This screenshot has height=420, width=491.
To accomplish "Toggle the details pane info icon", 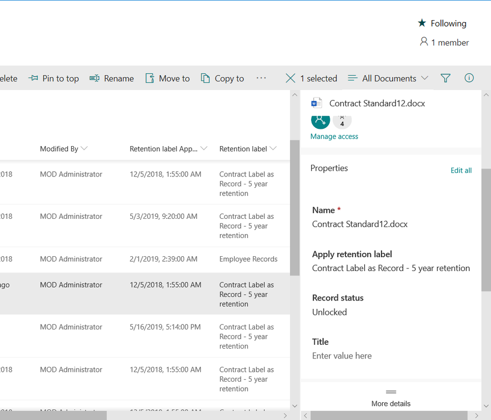I will (469, 78).
